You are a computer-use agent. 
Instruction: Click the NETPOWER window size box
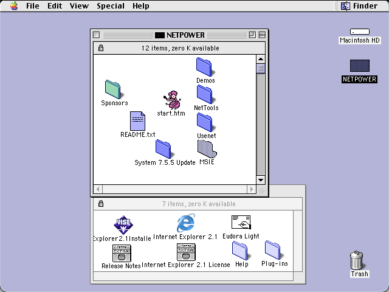click(261, 190)
